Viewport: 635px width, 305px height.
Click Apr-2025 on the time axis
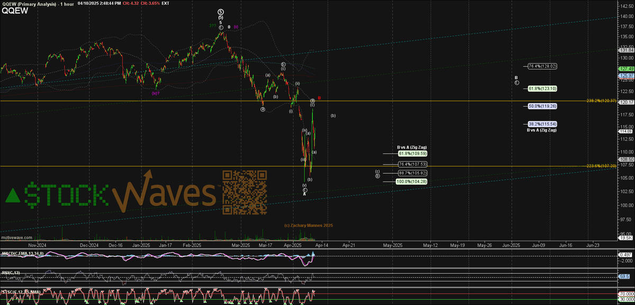(x=292, y=245)
